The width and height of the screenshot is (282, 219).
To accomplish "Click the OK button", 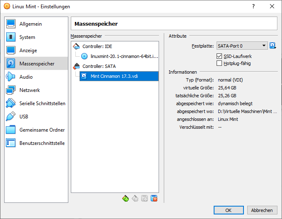I will [x=229, y=210].
